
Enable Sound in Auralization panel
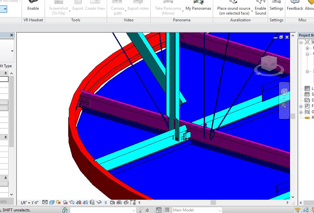(x=260, y=8)
